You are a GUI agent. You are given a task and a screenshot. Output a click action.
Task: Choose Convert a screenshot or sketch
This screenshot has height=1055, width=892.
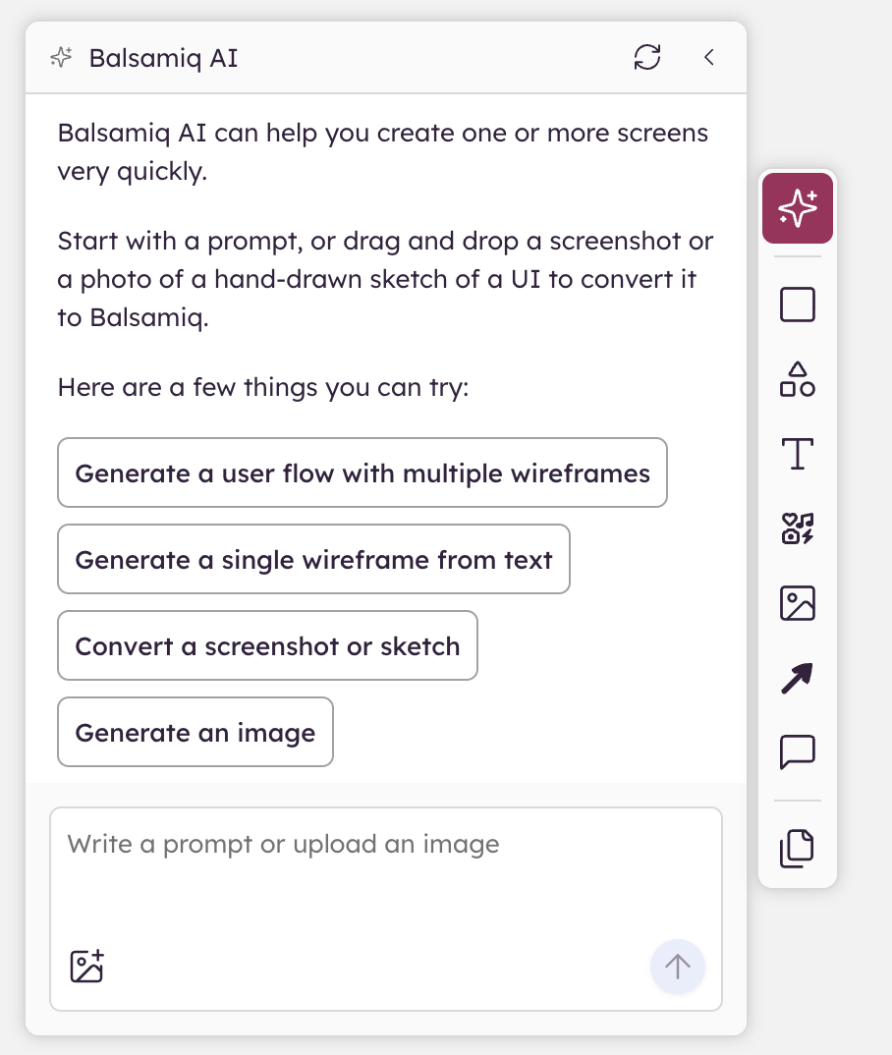tap(268, 645)
